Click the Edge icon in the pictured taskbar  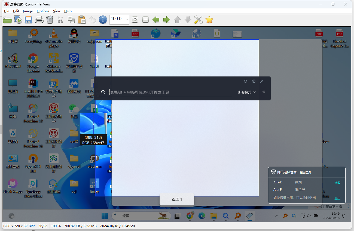pos(202,216)
